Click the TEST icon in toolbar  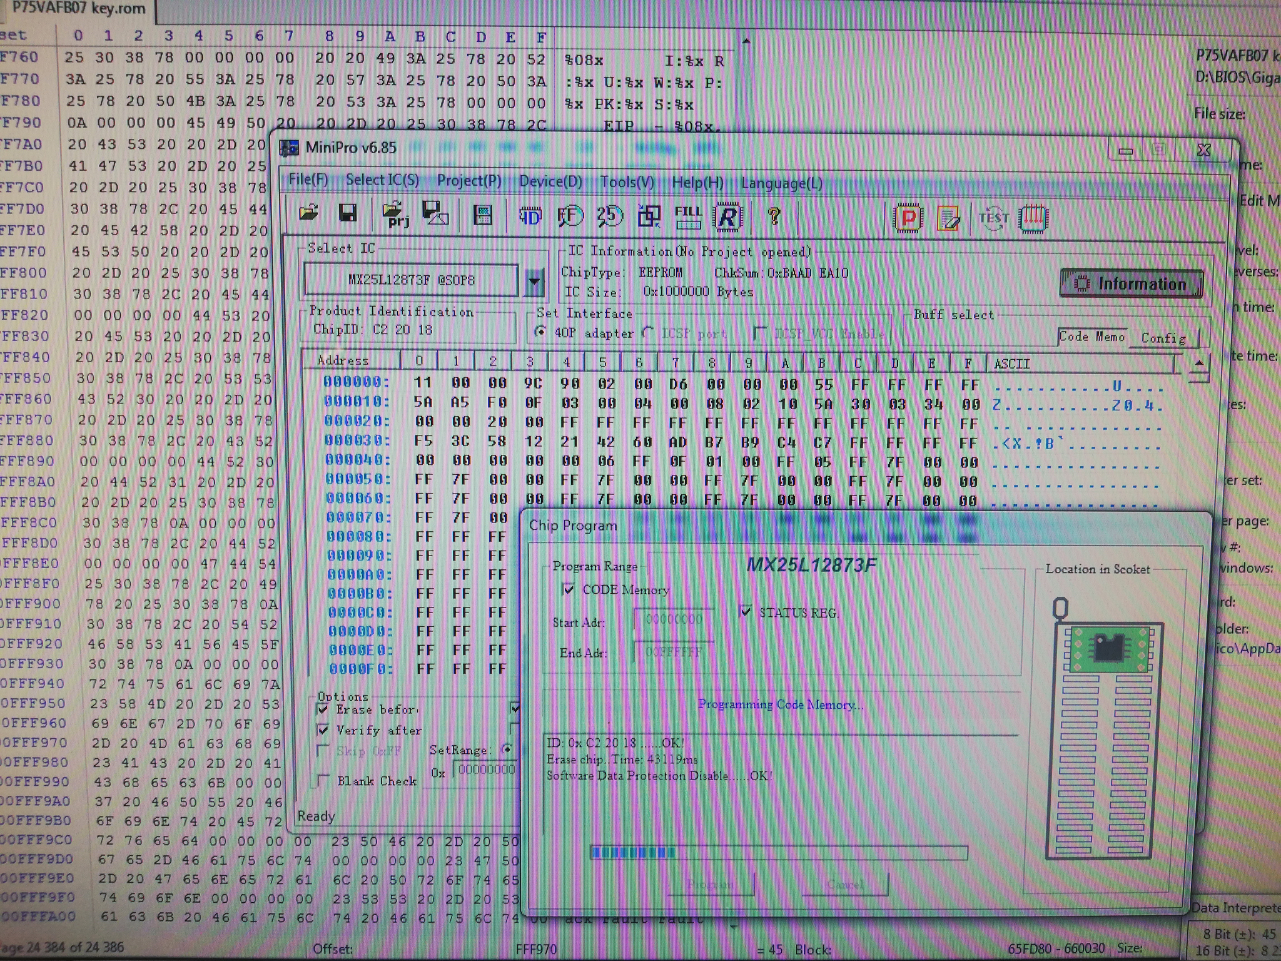993,218
